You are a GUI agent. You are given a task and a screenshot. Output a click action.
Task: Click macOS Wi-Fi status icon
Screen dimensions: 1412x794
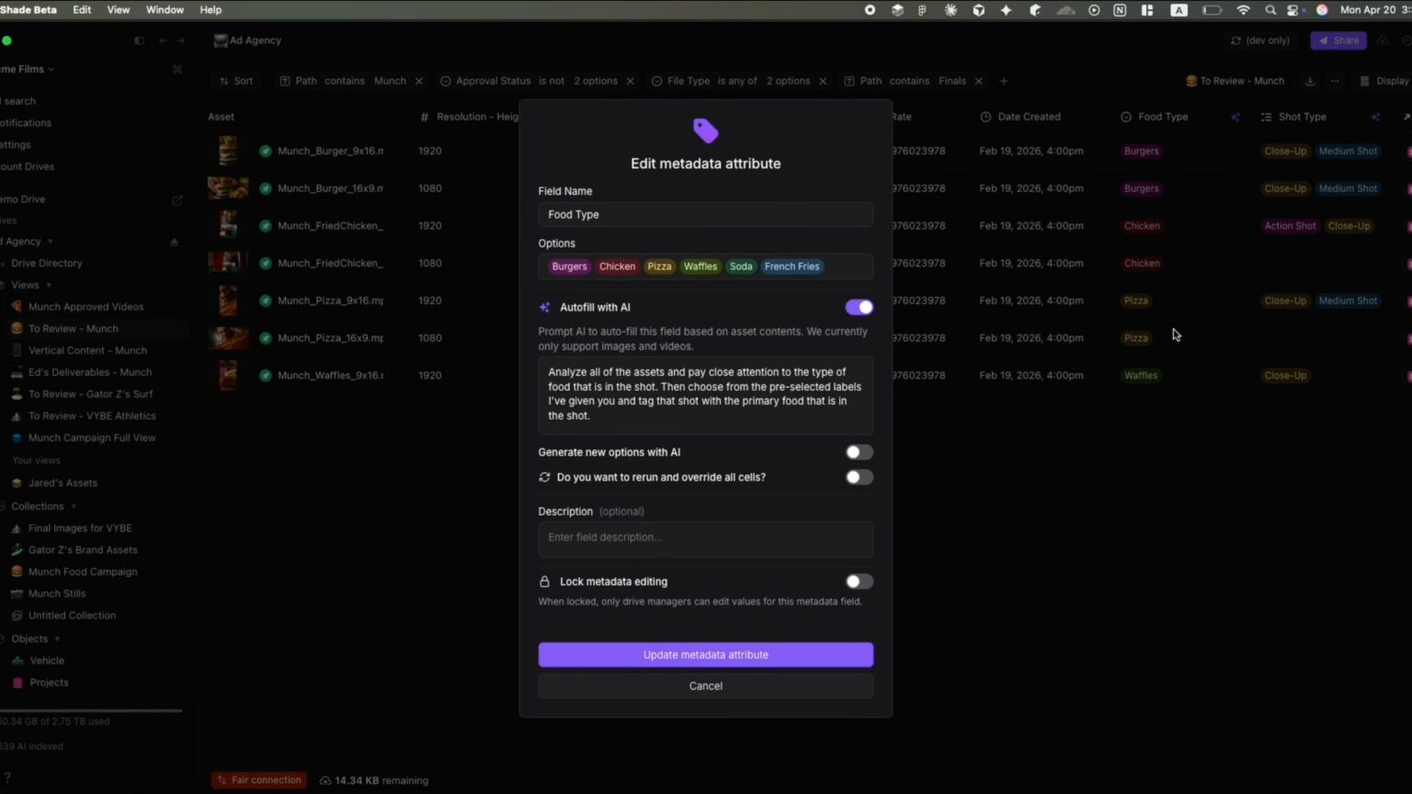[x=1243, y=9]
